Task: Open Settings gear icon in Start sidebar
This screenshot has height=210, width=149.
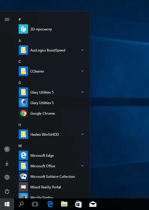Action: tap(7, 177)
